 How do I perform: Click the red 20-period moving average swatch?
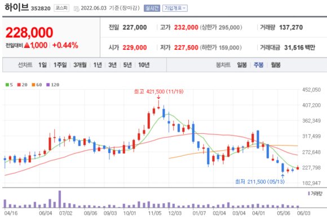click(x=19, y=85)
